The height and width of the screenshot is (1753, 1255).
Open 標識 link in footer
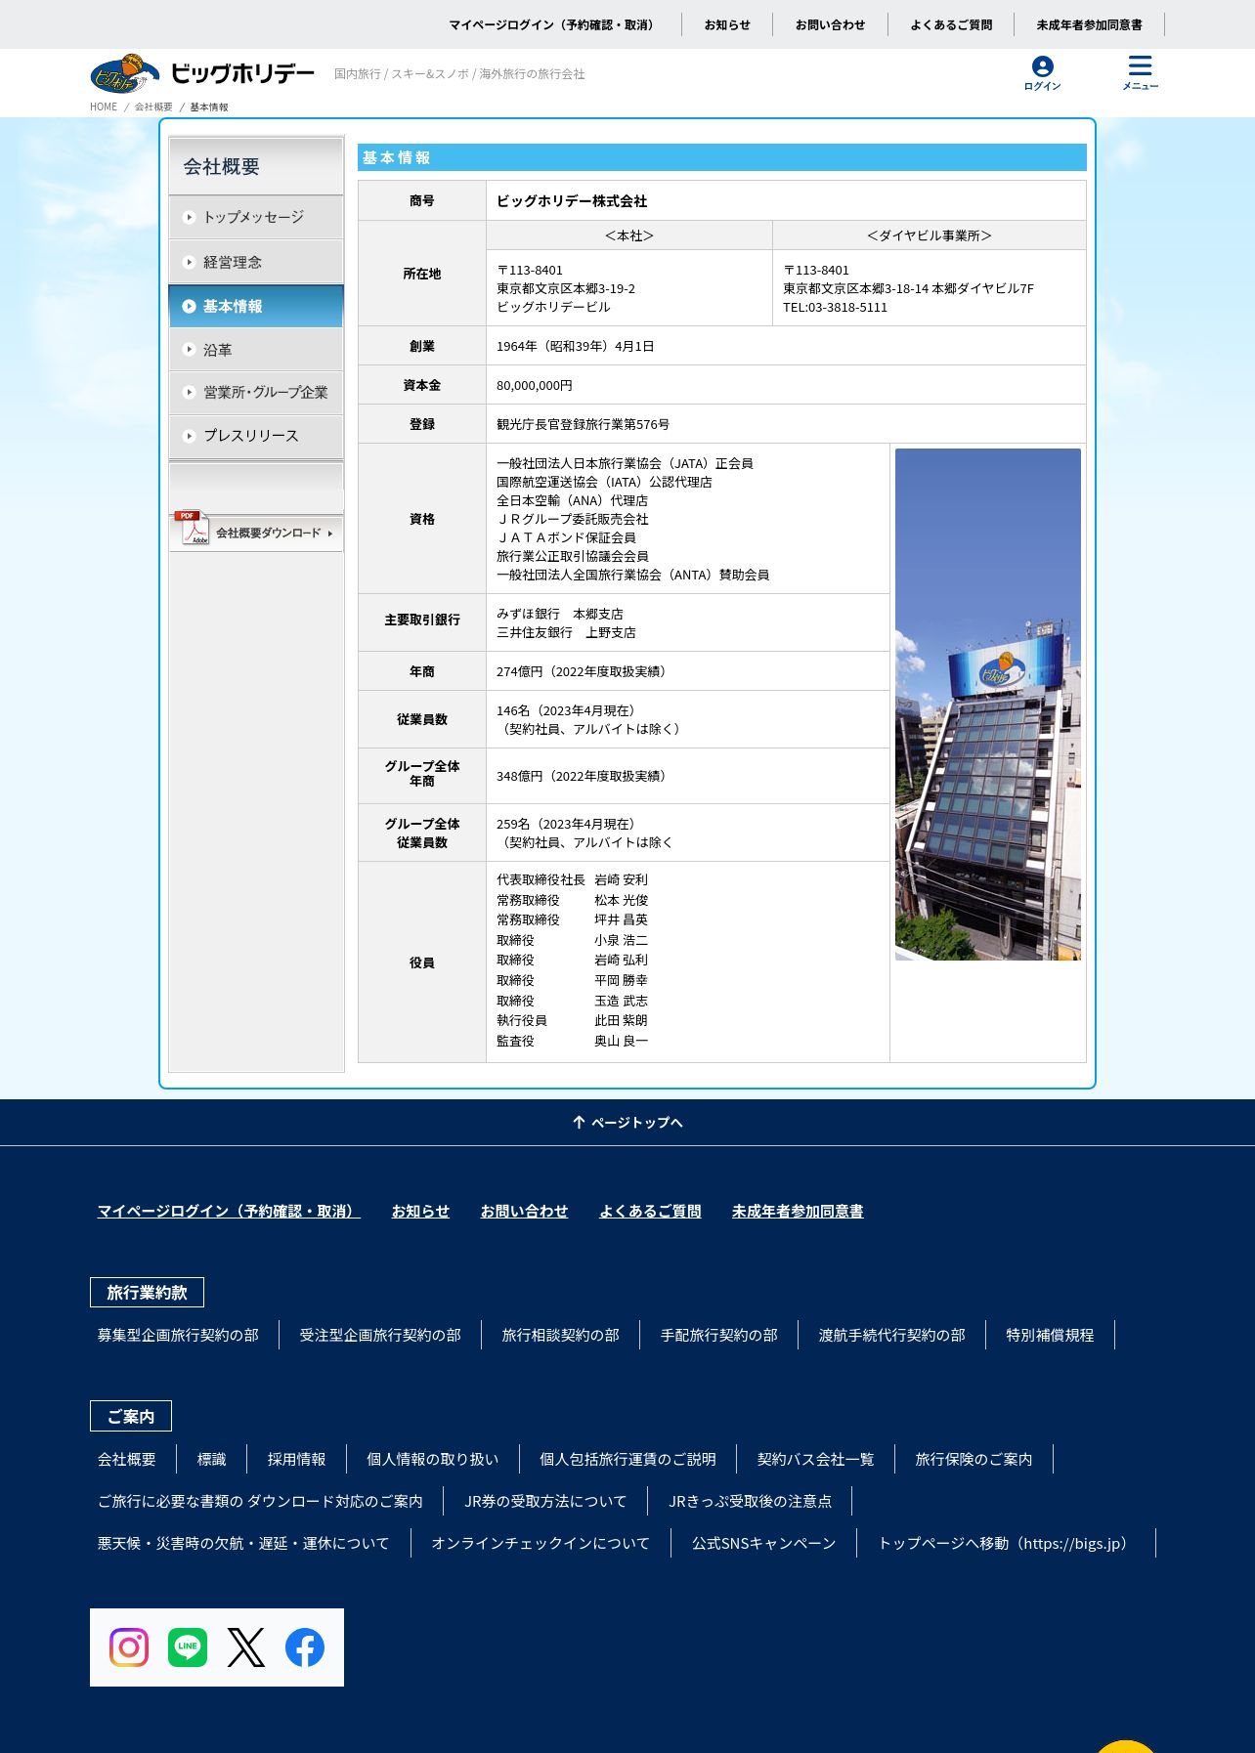point(212,1459)
